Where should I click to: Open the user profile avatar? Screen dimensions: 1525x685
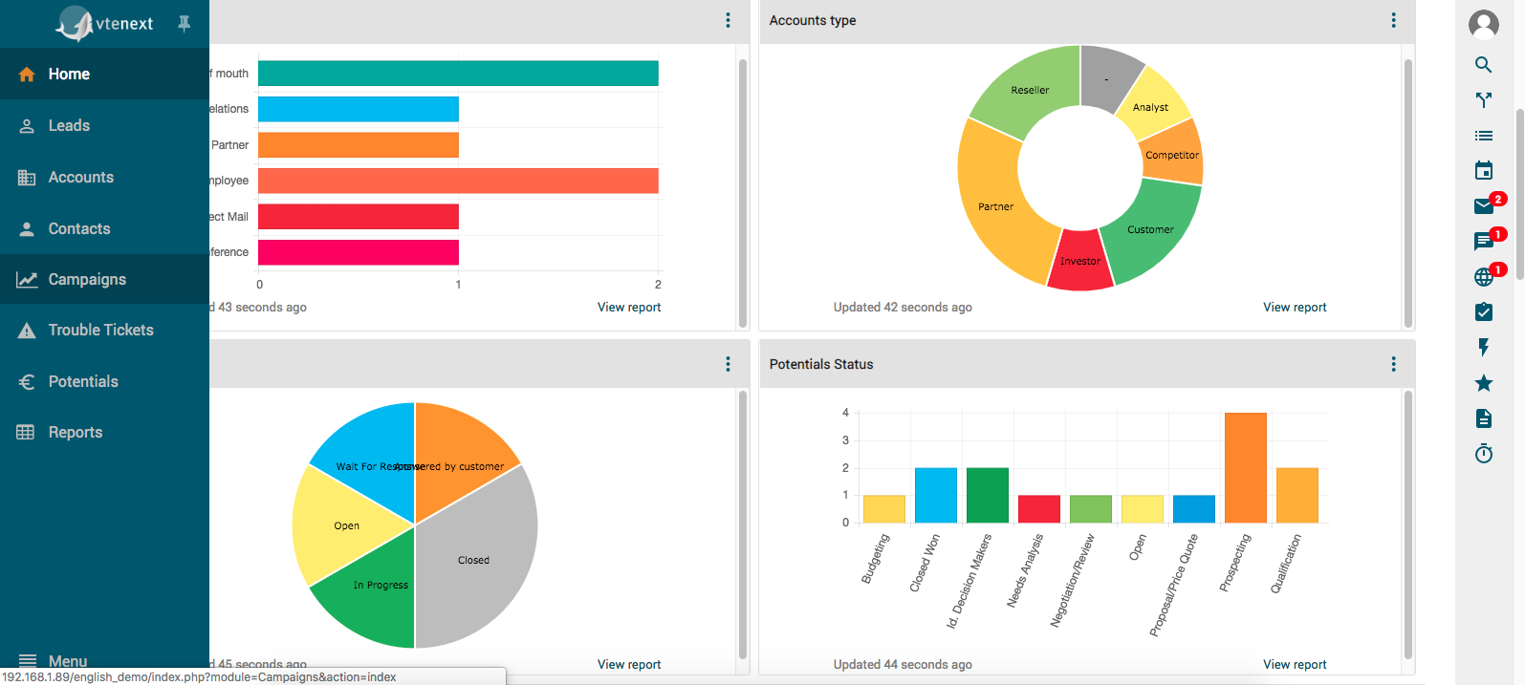(1483, 25)
